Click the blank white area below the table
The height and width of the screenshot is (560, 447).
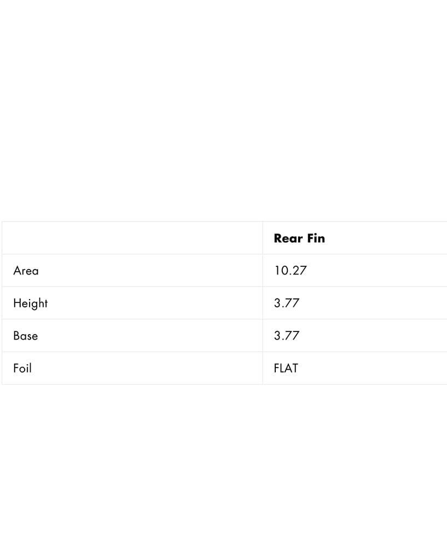tap(223, 470)
